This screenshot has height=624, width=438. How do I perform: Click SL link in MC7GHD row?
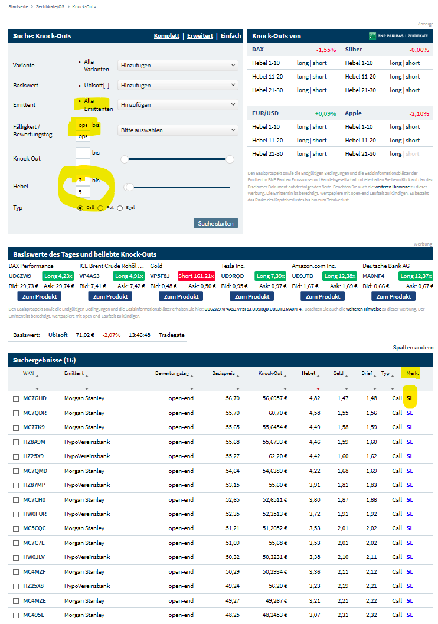(x=410, y=398)
